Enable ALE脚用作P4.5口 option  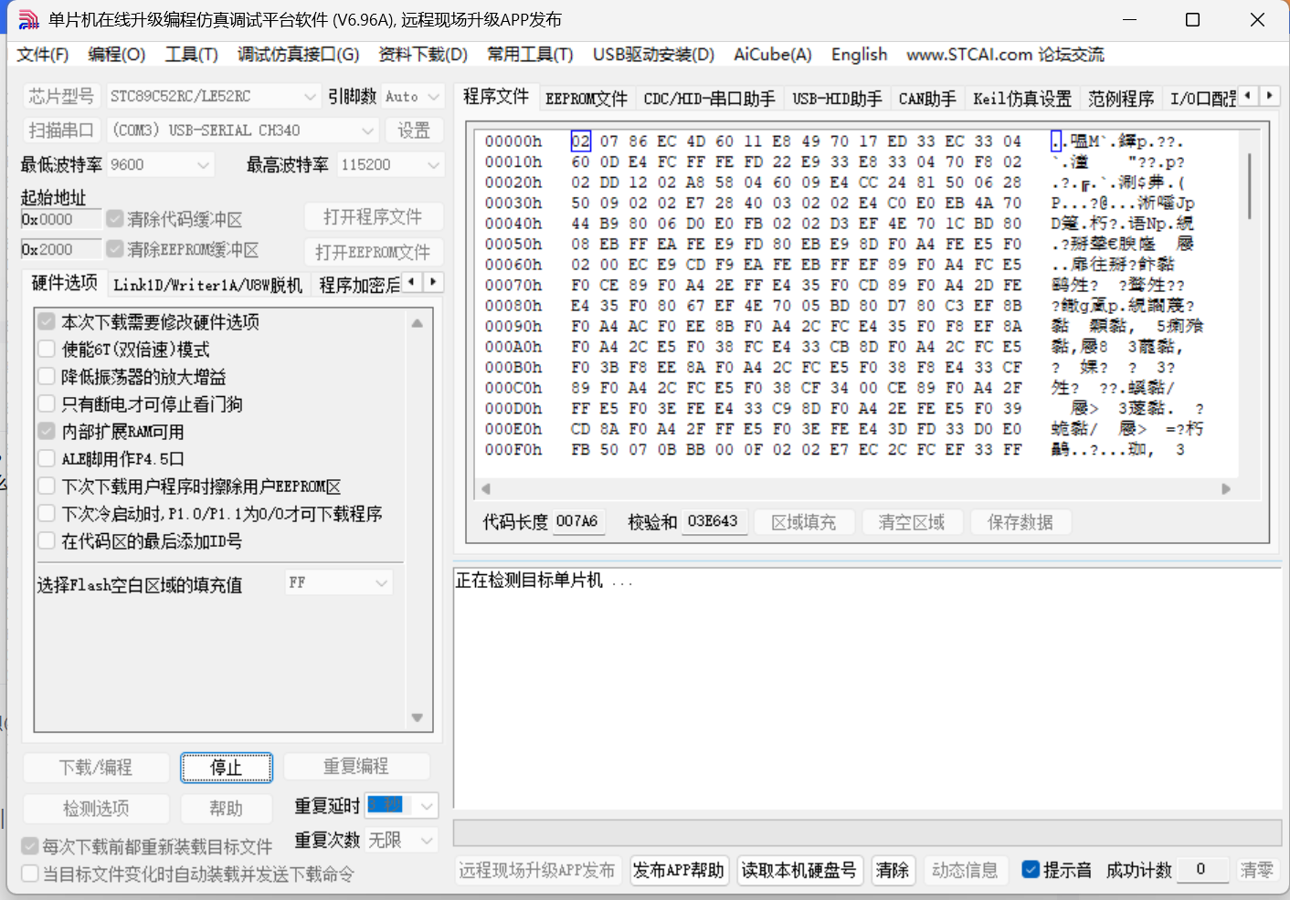coord(47,458)
